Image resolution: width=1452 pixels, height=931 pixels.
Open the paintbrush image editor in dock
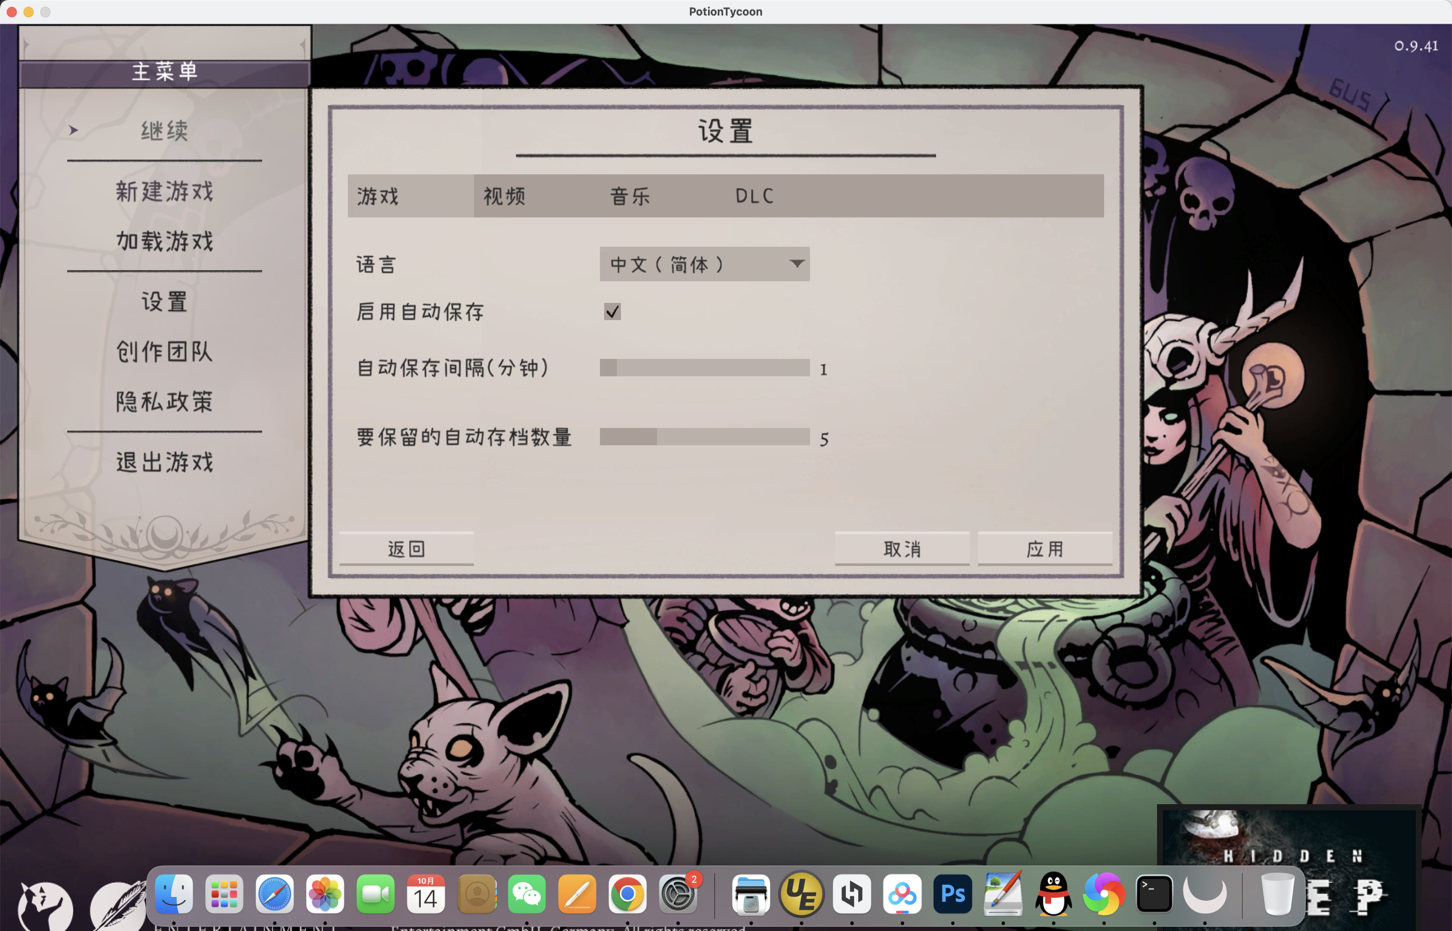click(x=1003, y=894)
